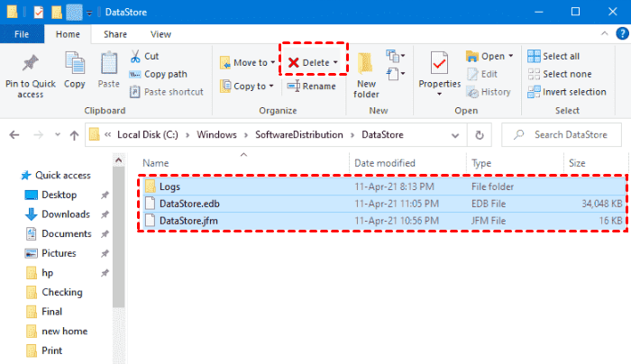
Task: Click Windows in the address path
Action: pyautogui.click(x=216, y=135)
